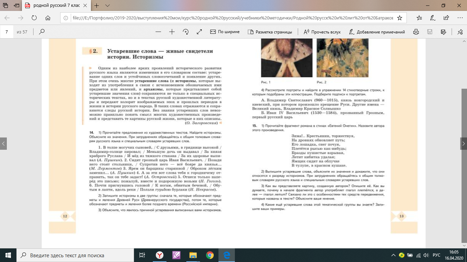
Task: Open Task View on the taskbar
Action: (142, 255)
